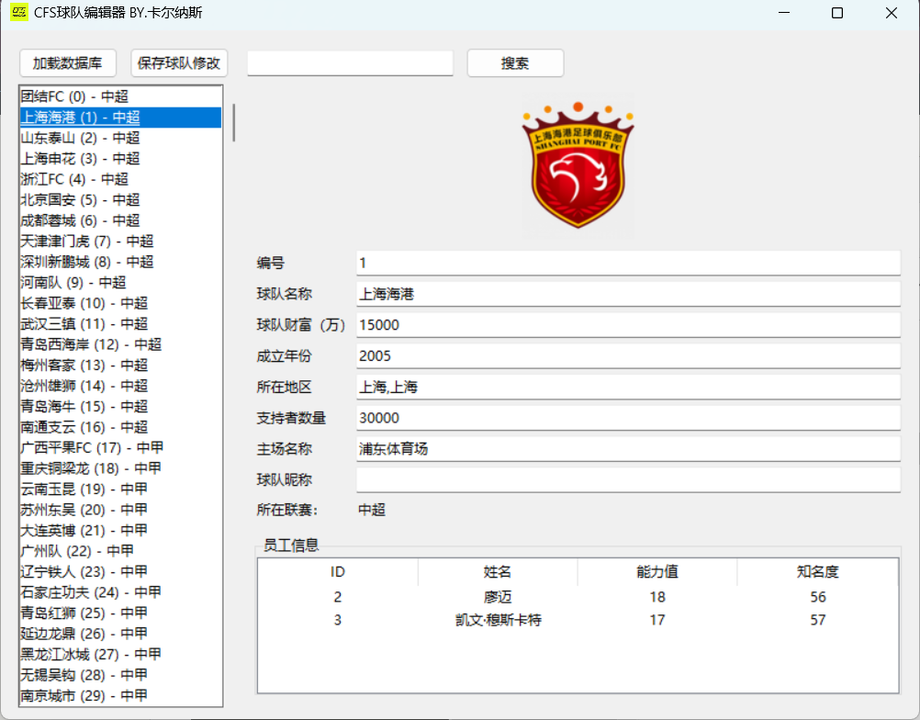This screenshot has width=920, height=720.
Task: Click the 所在地区 field showing 上海,上海
Action: 628,388
